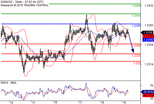Click the date 12 on the time axis
Viewport: 154px width, 104px height.
[x=11, y=102]
